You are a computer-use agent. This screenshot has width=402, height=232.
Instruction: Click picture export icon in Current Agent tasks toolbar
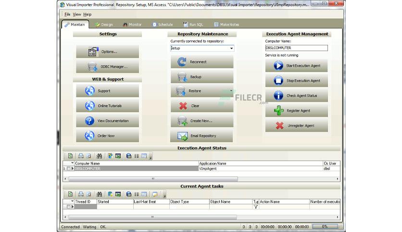pos(118,194)
